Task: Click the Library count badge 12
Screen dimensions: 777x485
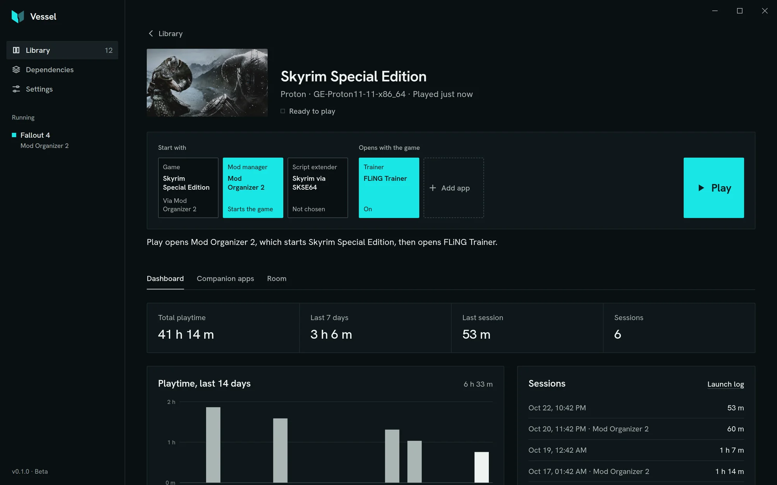Action: pos(108,50)
